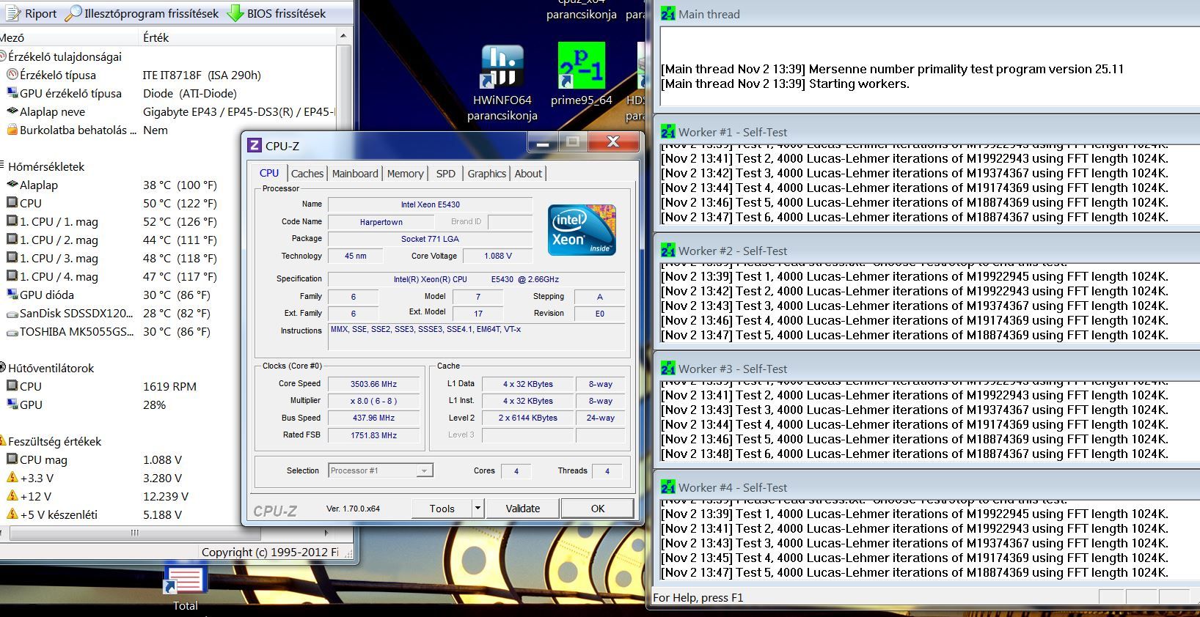Click the Érték column header
The height and width of the screenshot is (617, 1200).
coord(238,37)
